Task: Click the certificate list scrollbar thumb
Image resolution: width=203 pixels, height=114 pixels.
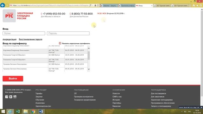Action: [89, 55]
